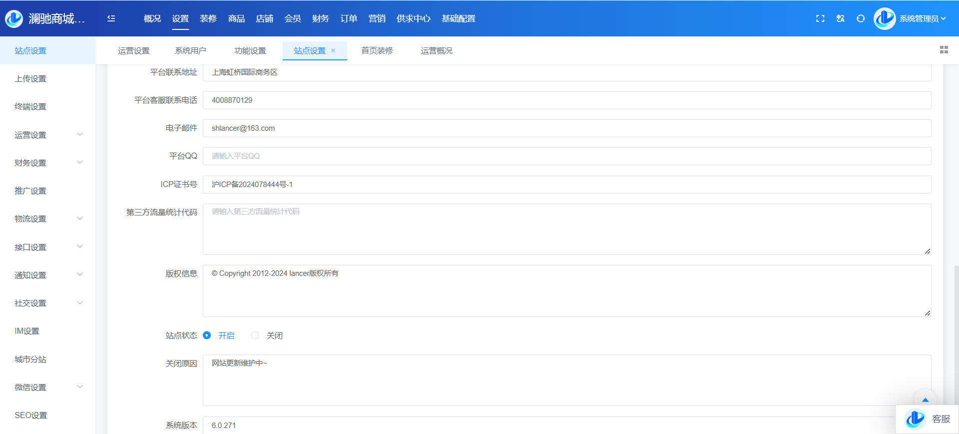Open the tab grid view icon
The width and height of the screenshot is (959, 434).
pos(944,50)
